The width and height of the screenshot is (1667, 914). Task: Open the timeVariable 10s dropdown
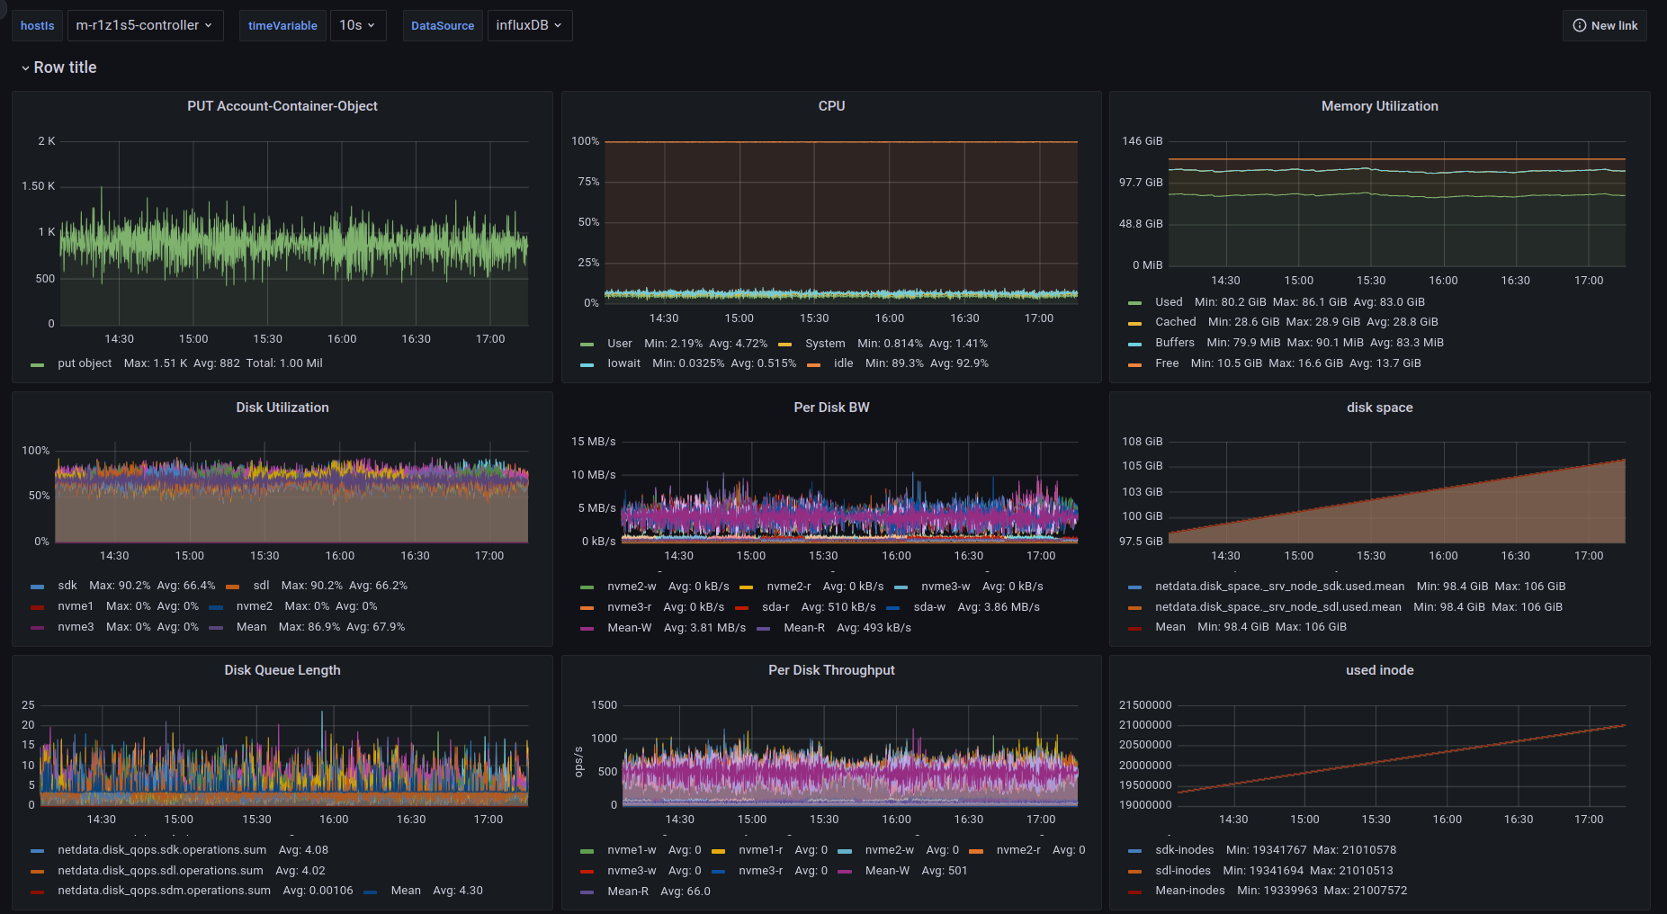pos(357,25)
